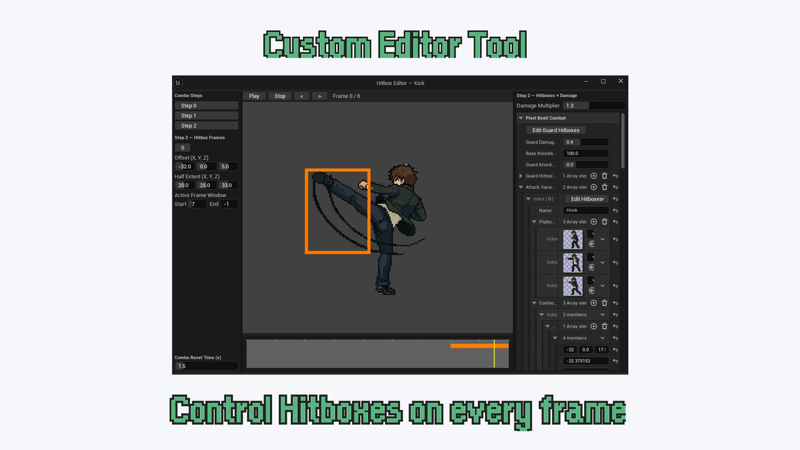Delete Combo array elements via trash icon
Screen dimensions: 800x450
[x=604, y=303]
